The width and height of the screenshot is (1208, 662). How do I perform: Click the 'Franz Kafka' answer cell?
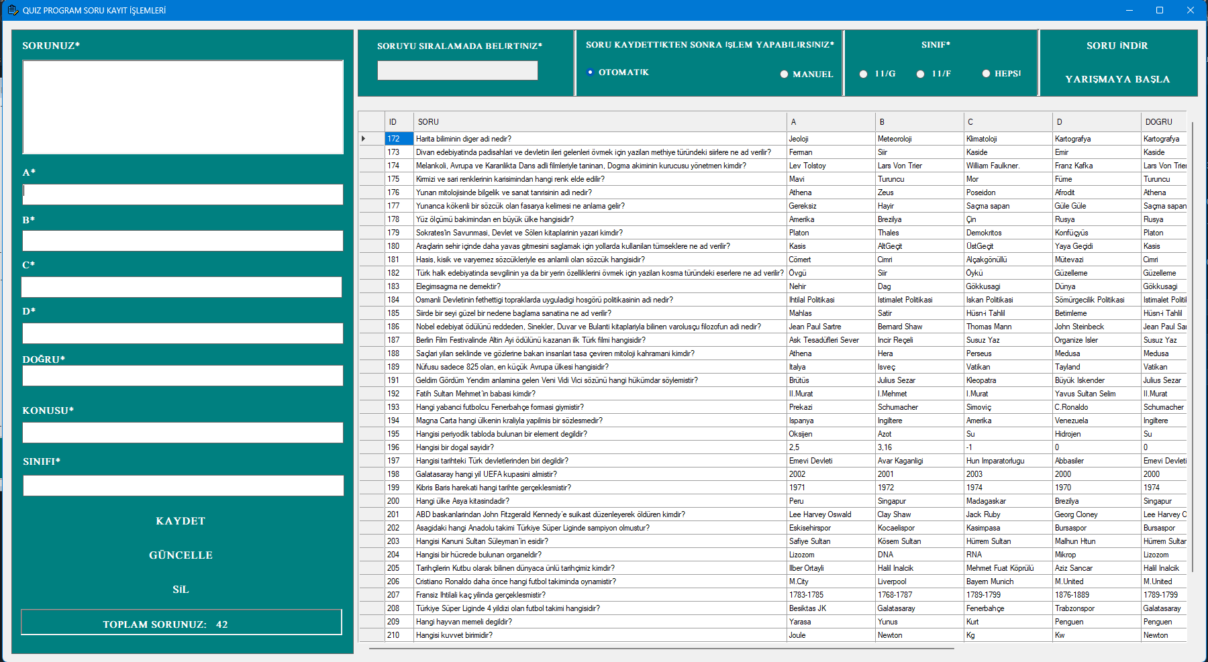(x=1097, y=166)
